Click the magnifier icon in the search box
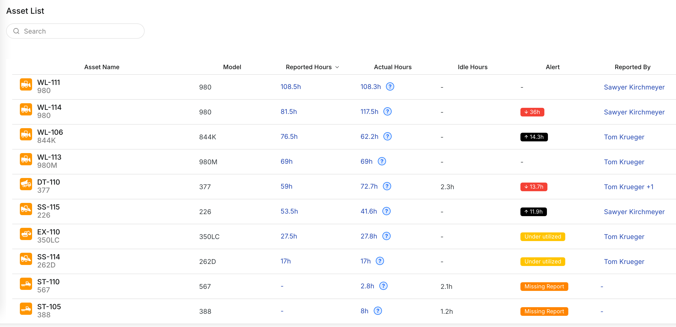Viewport: 676px width, 327px height. point(16,31)
